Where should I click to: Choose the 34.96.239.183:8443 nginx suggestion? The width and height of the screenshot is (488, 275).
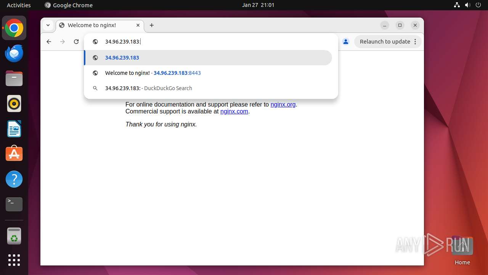tap(208, 73)
